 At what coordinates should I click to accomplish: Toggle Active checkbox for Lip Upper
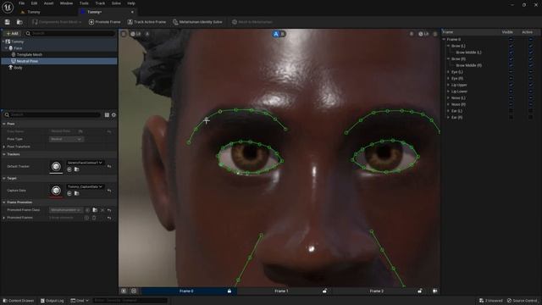click(531, 85)
